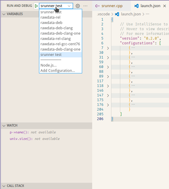Expand folded block at line 176
This screenshot has width=169, height=189.
pyautogui.click(x=108, y=105)
